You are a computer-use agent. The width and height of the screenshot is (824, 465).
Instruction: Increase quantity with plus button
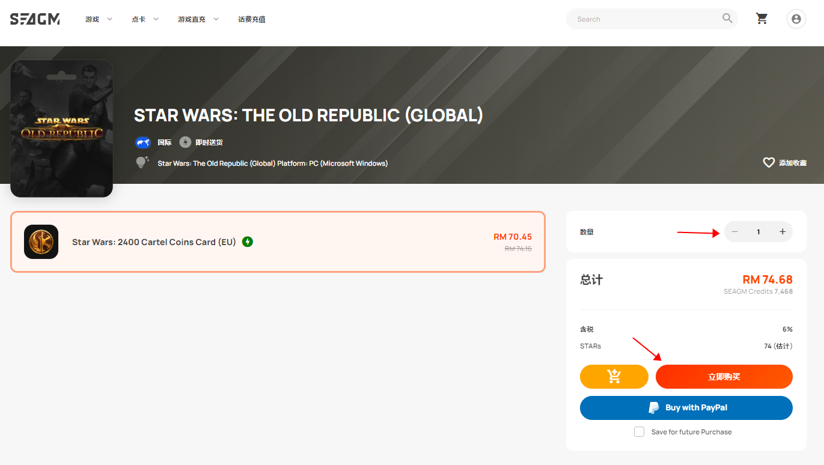click(782, 231)
